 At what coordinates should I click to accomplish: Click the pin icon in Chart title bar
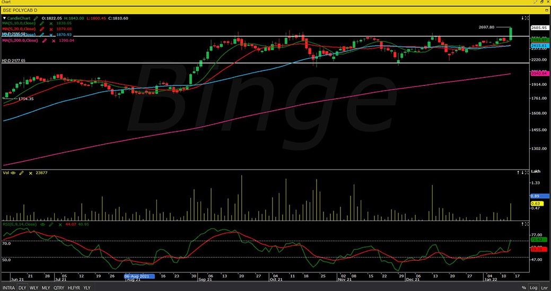pyautogui.click(x=536, y=2)
